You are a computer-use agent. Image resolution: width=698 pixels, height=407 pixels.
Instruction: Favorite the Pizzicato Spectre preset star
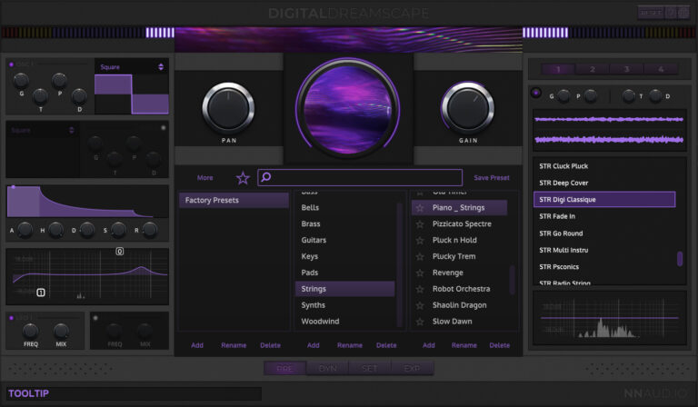[419, 224]
